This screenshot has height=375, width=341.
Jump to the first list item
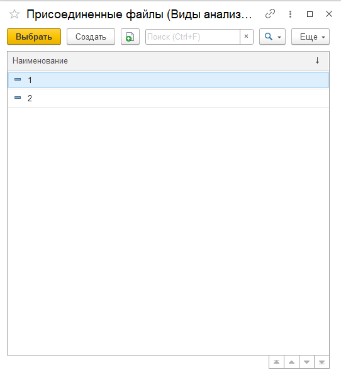pos(276,362)
